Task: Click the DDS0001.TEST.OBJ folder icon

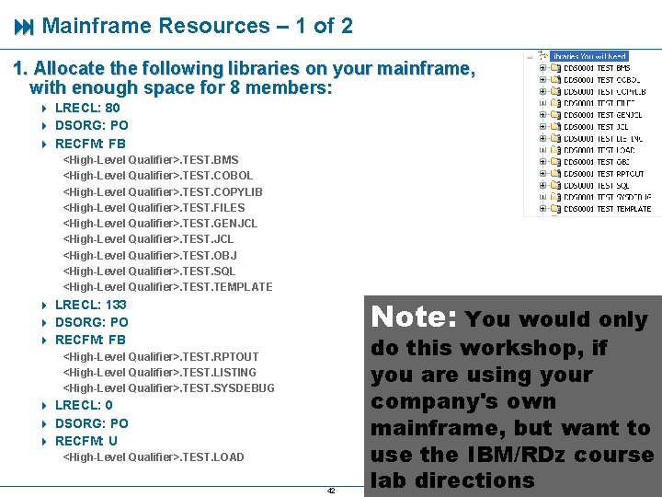Action: [x=556, y=162]
